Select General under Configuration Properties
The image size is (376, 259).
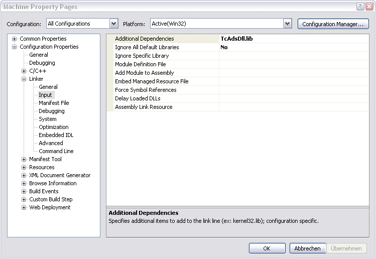click(39, 55)
